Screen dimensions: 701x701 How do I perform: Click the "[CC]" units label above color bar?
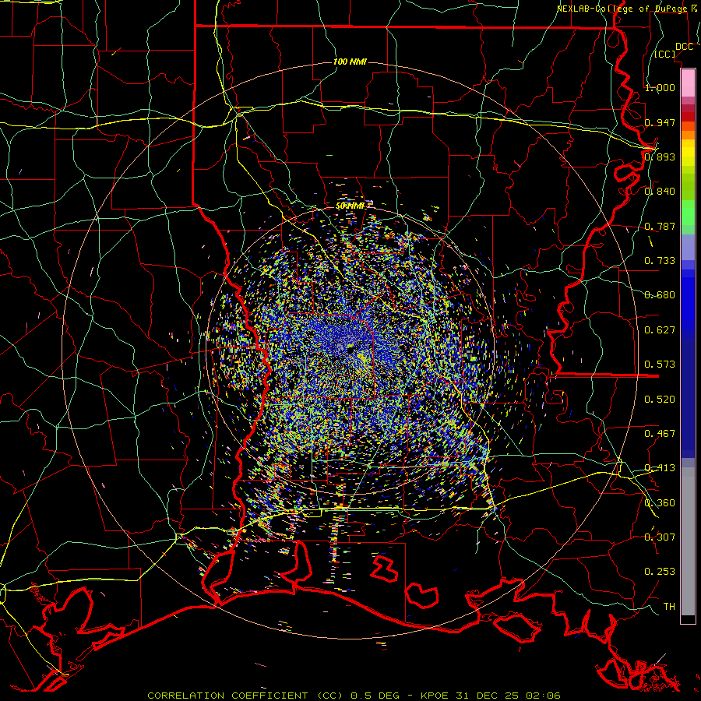click(x=665, y=54)
